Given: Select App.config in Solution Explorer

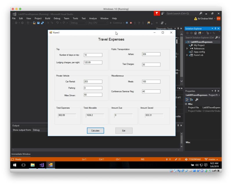Looking at the screenshot, I should click(199, 52).
